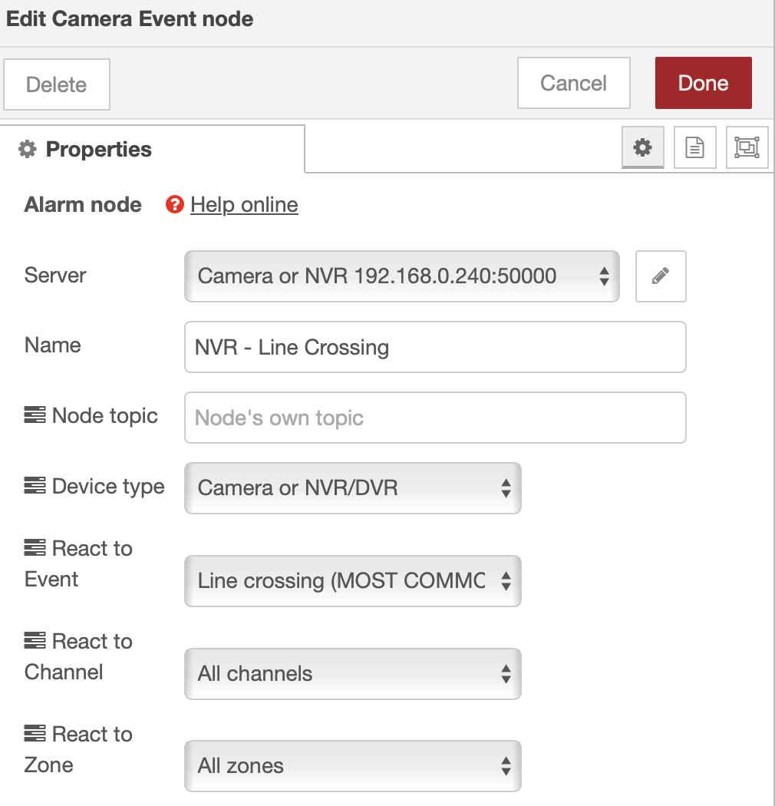The width and height of the screenshot is (775, 806).
Task: Open the React to Zone dropdown
Action: (x=352, y=765)
